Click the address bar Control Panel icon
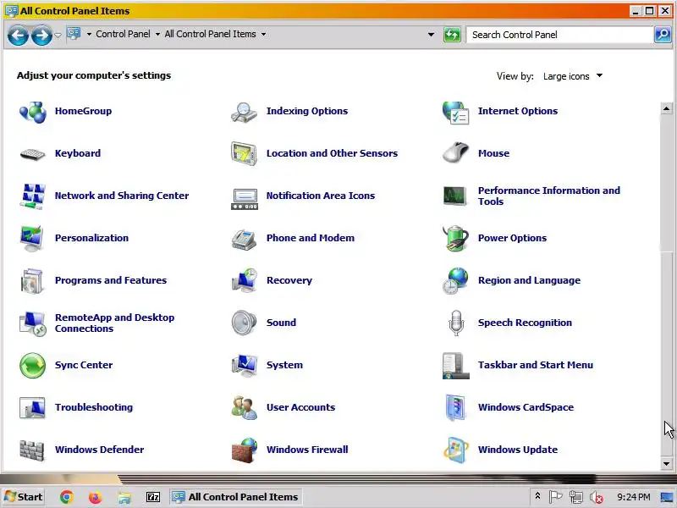The height and width of the screenshot is (508, 677). (74, 34)
